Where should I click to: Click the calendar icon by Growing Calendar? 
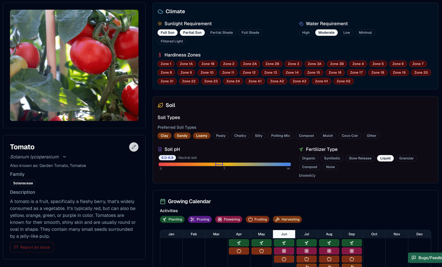[x=163, y=201]
